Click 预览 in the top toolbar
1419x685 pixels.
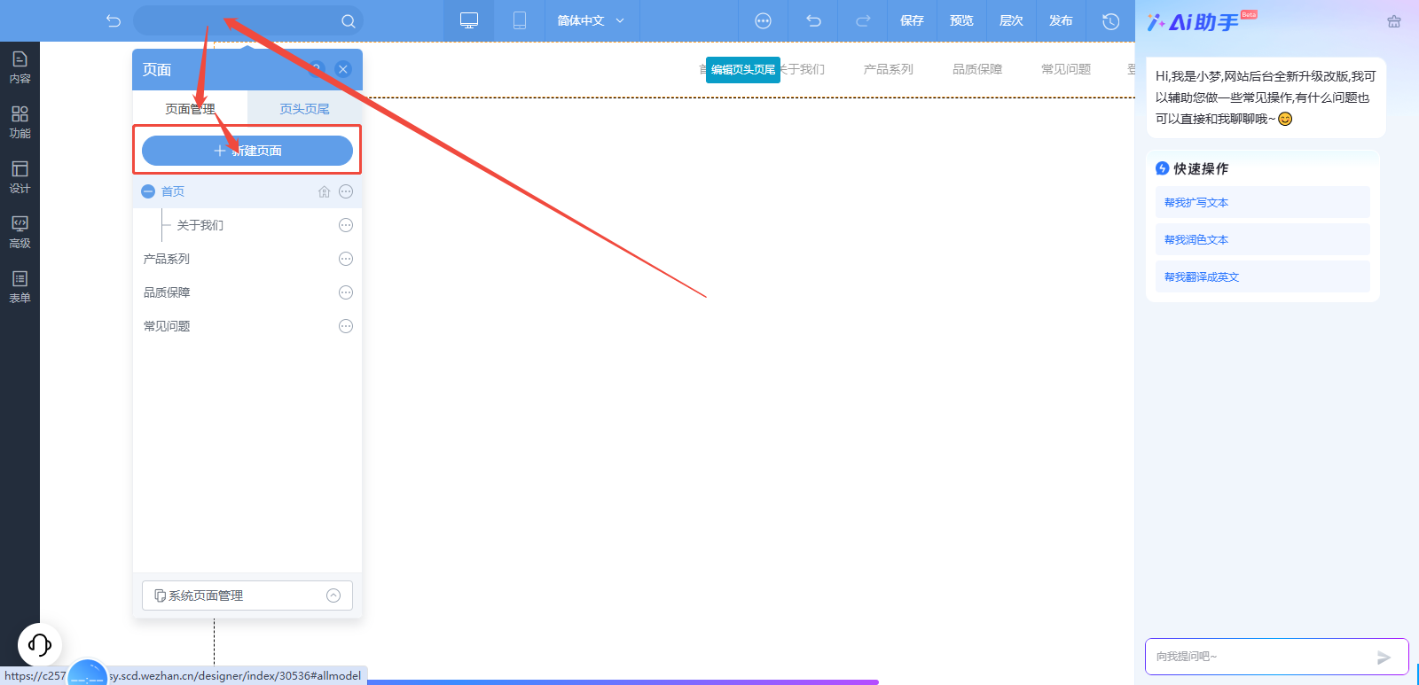pos(961,21)
